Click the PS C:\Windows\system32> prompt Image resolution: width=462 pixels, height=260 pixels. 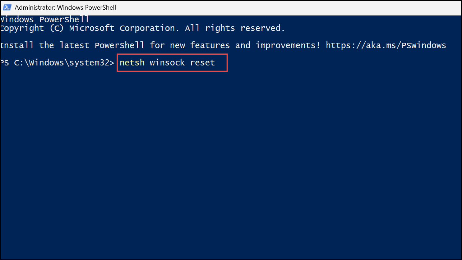coord(57,63)
